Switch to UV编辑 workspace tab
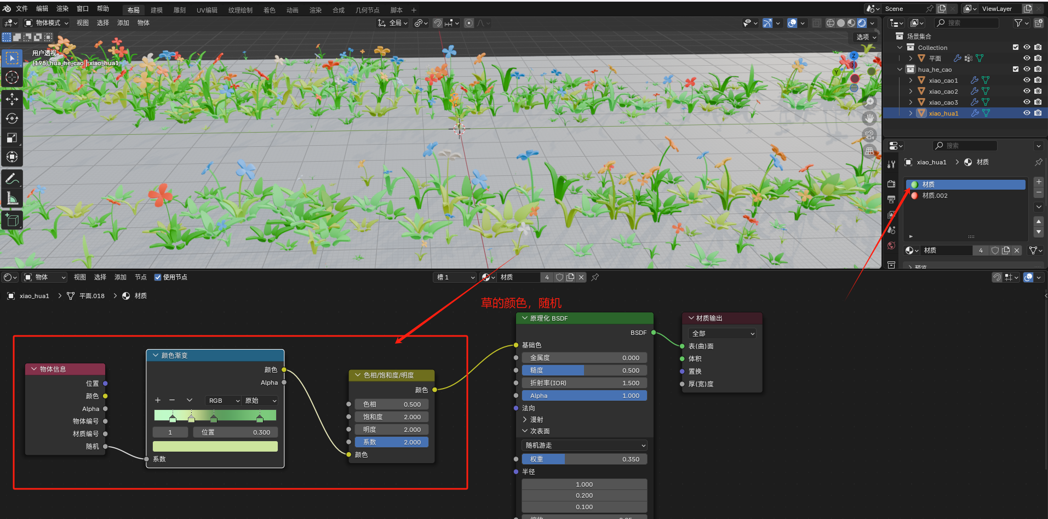Image resolution: width=1048 pixels, height=519 pixels. click(x=207, y=10)
